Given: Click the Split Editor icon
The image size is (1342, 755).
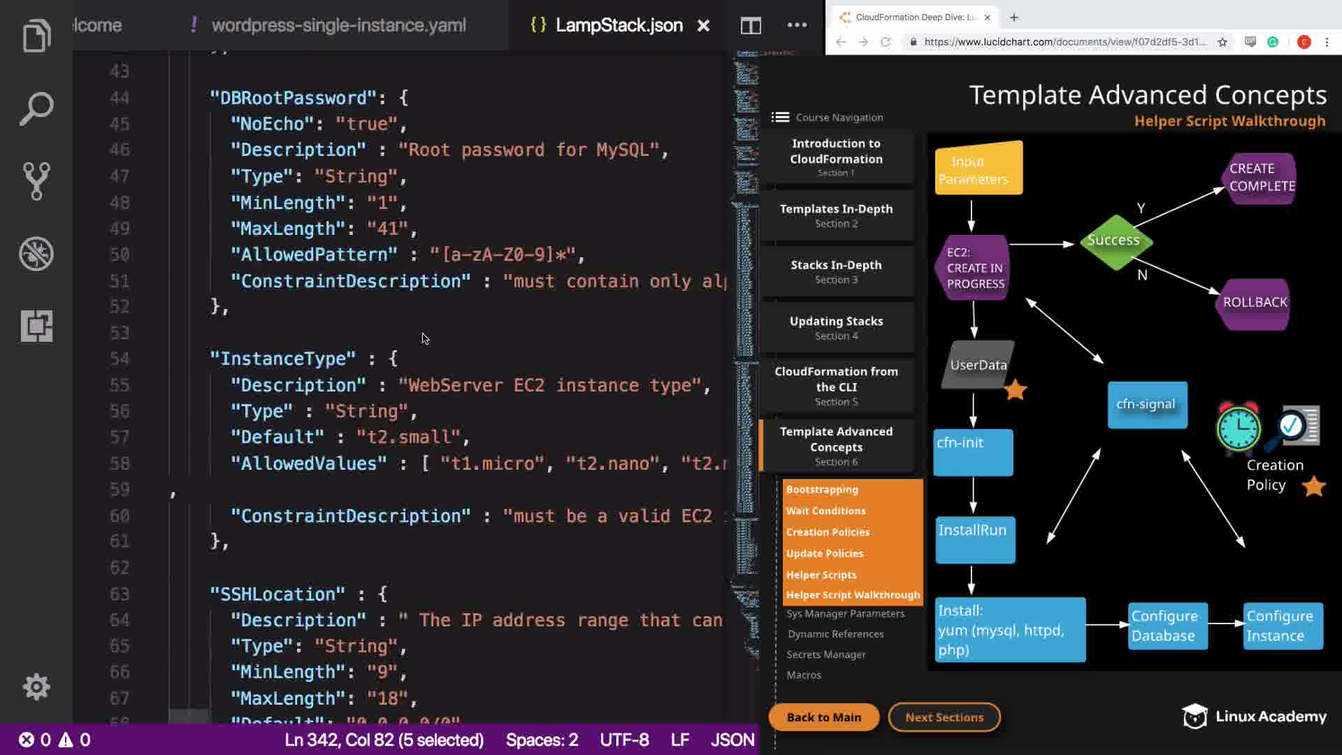Looking at the screenshot, I should tap(751, 26).
